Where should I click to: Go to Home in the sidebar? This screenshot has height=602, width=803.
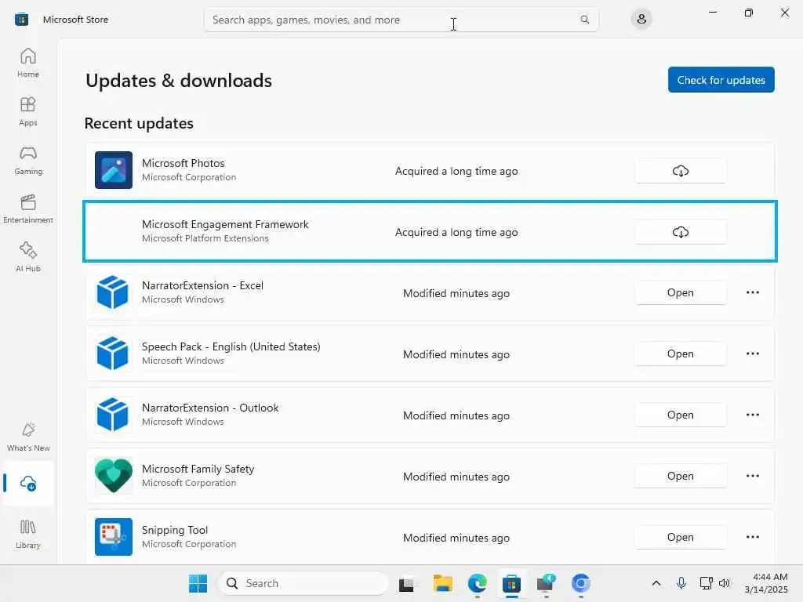tap(28, 63)
